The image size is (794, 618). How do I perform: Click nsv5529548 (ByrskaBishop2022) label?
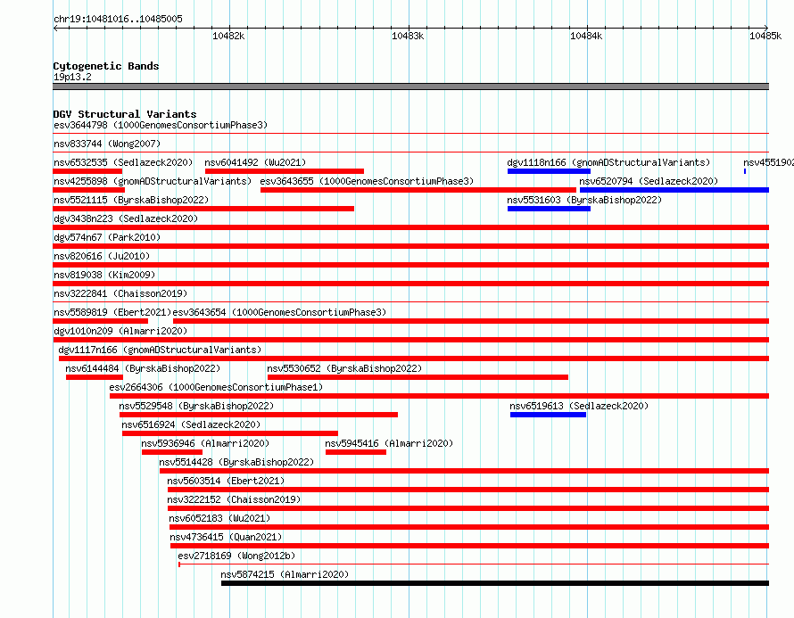click(x=196, y=406)
